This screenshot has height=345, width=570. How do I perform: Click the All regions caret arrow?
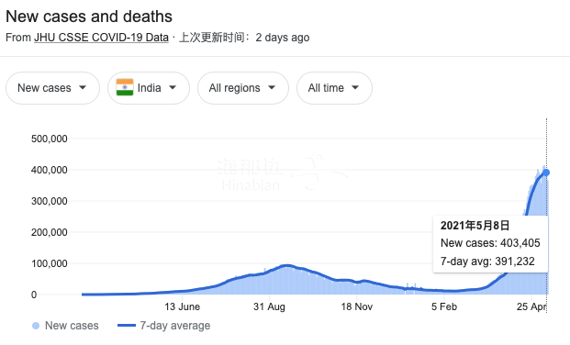click(272, 87)
